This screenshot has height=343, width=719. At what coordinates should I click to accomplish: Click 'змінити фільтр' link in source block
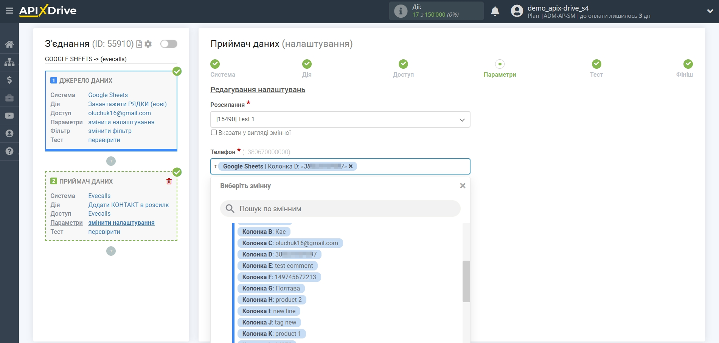pos(110,131)
